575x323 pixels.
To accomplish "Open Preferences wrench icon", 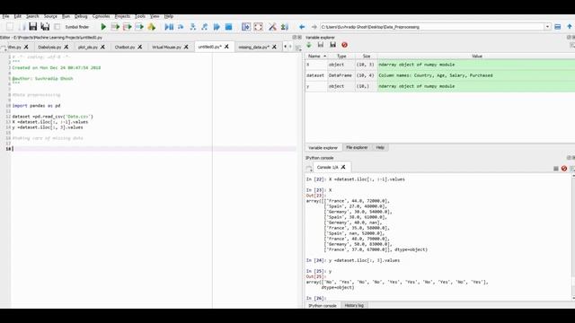I will pyautogui.click(x=272, y=27).
